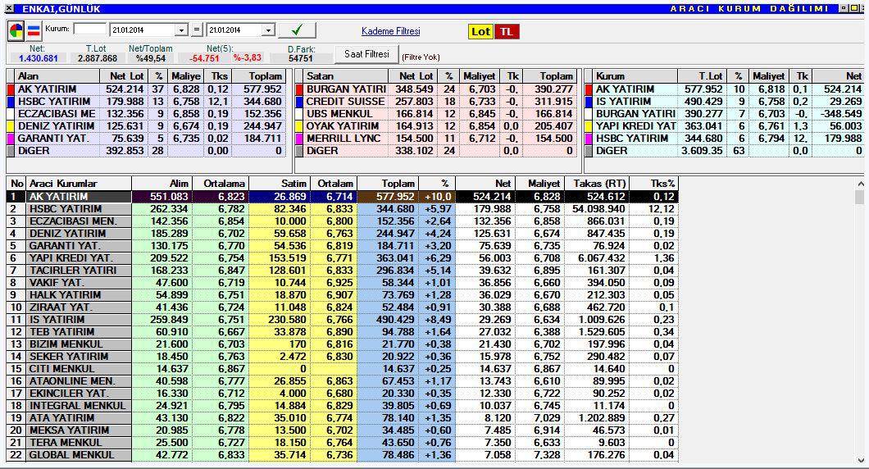The image size is (869, 469).
Task: Click yellow swatch beside DENIZ YATIRIM in Alan table
Action: tap(11, 126)
